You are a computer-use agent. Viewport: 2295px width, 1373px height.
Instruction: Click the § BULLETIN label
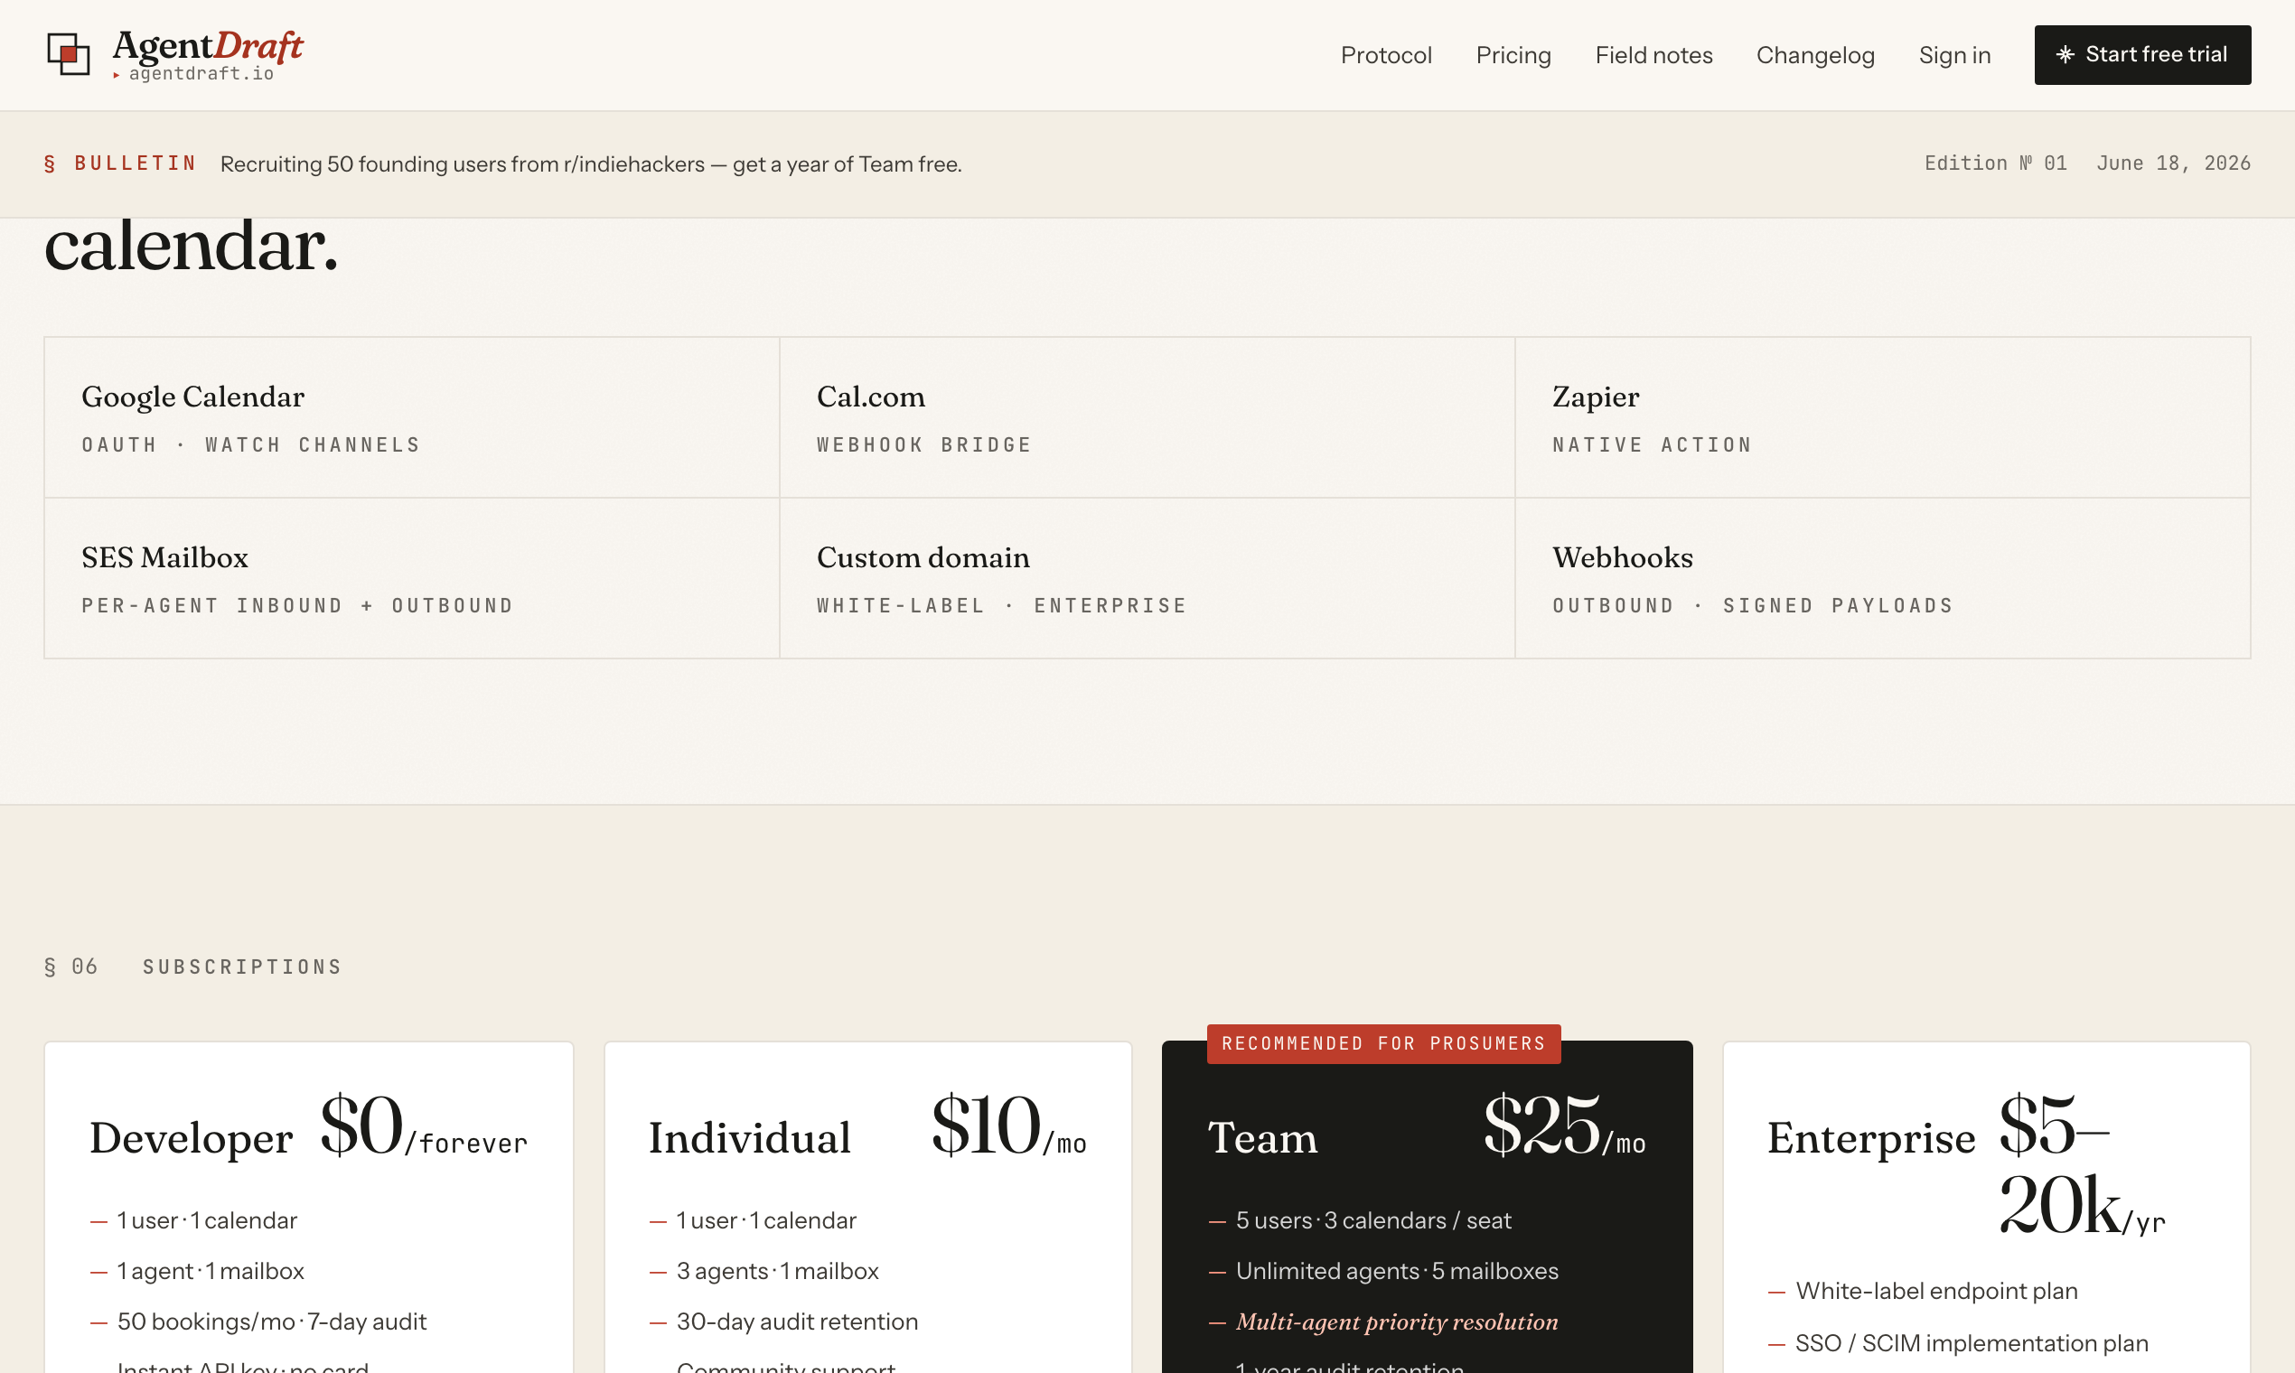(x=120, y=163)
